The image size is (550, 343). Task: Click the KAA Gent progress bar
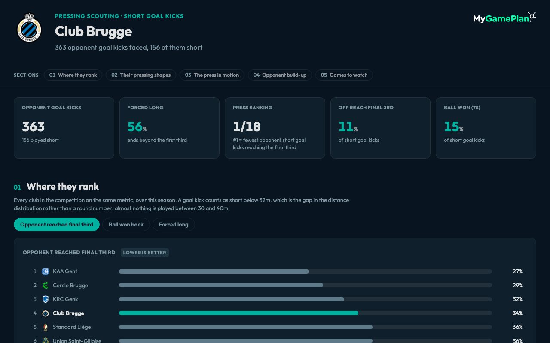[306, 271]
